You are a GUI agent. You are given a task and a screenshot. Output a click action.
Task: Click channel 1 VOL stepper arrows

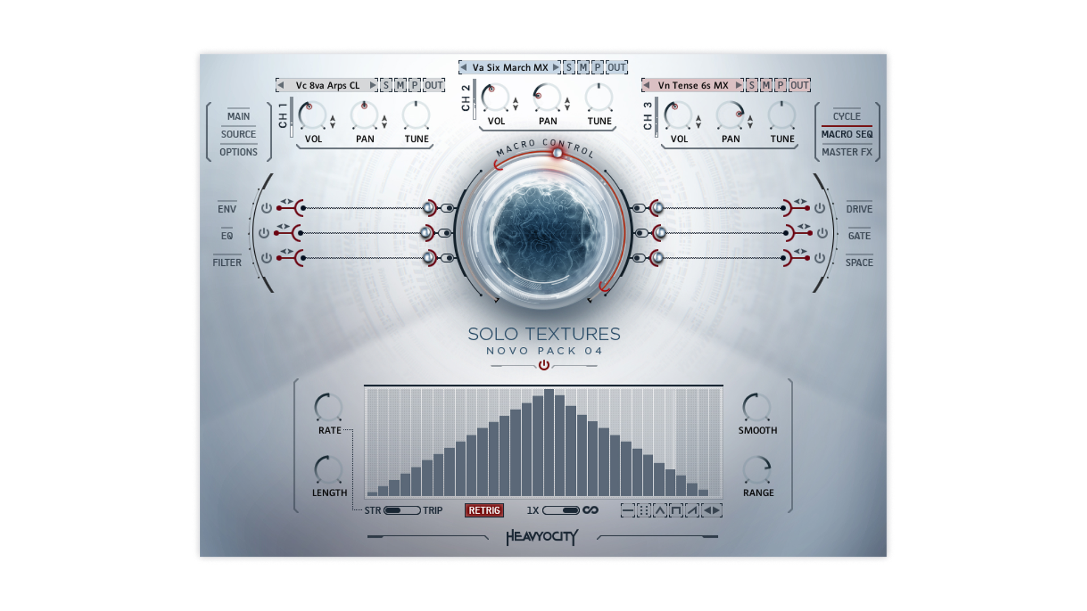[333, 122]
